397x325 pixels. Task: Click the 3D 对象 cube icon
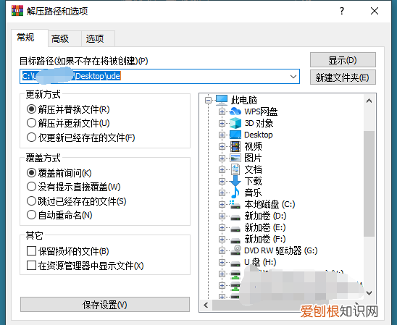point(235,123)
